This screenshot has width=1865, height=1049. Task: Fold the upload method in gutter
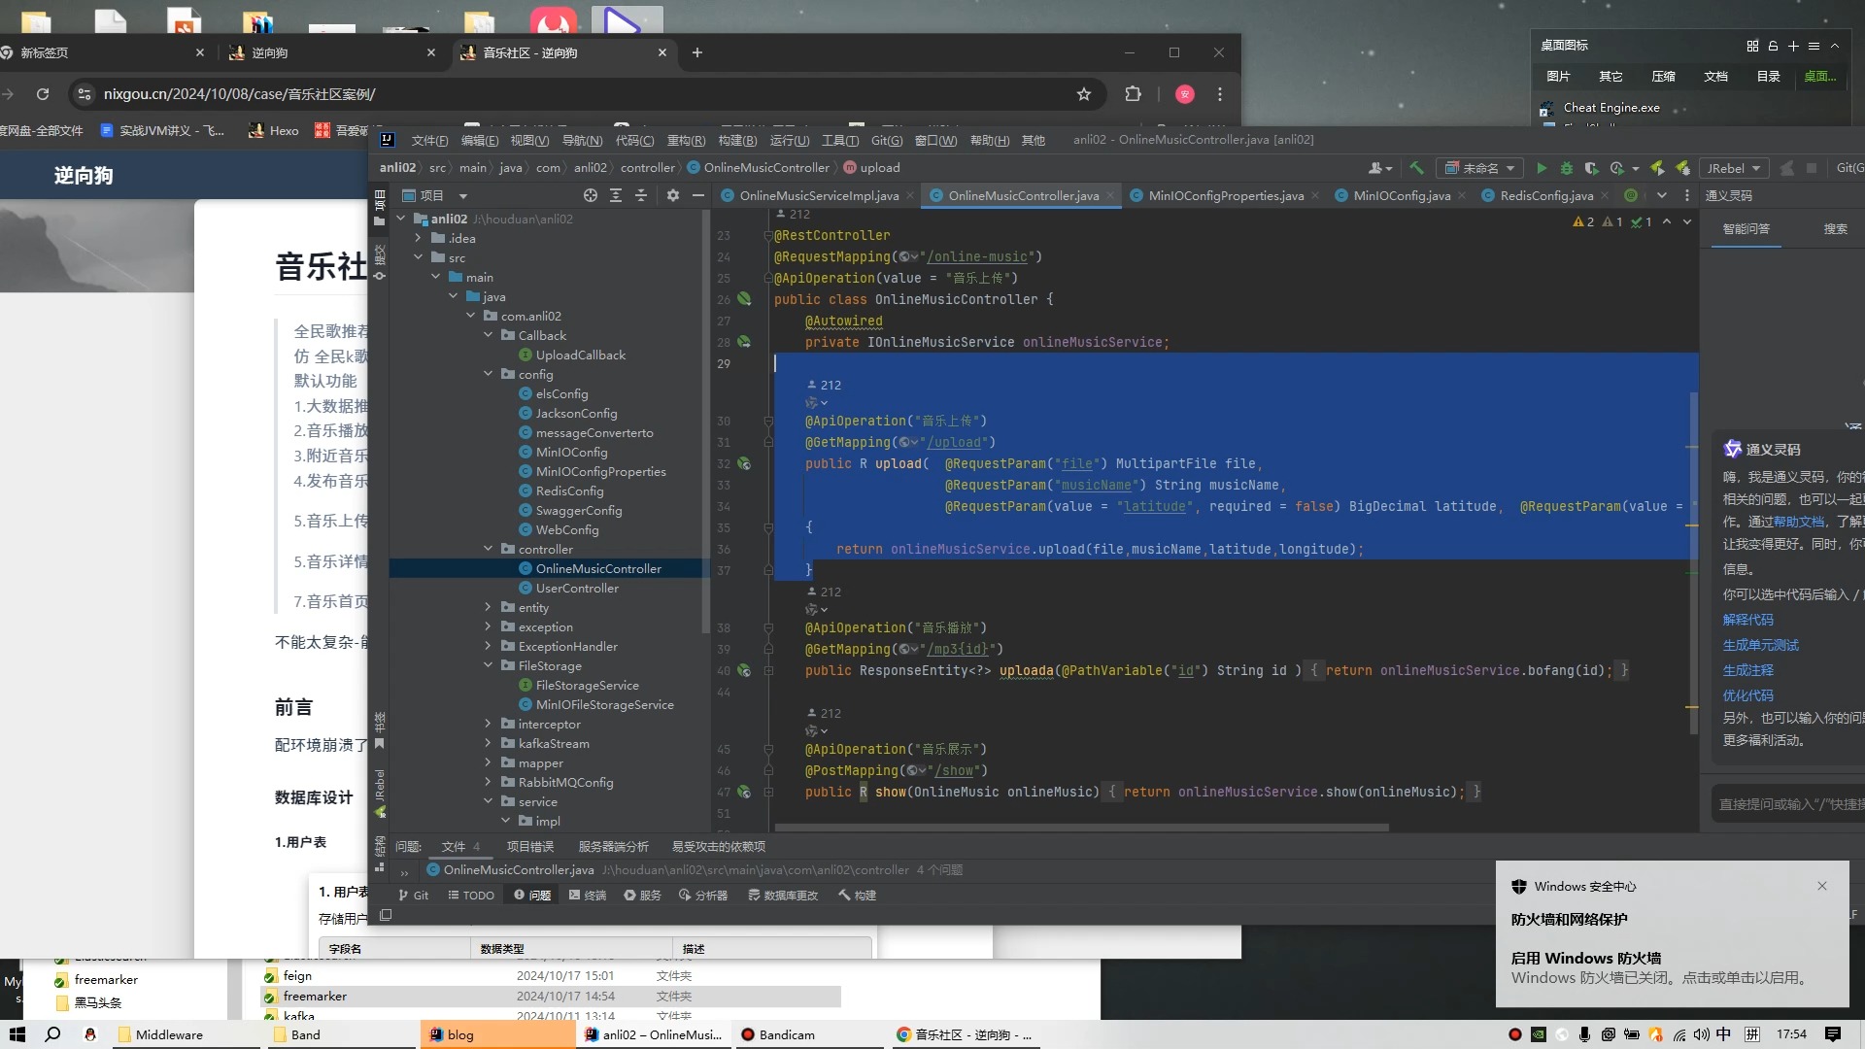767,421
